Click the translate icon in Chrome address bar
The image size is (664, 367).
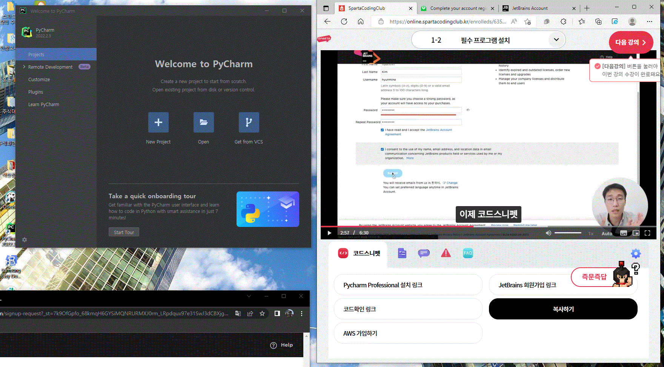[x=238, y=313]
